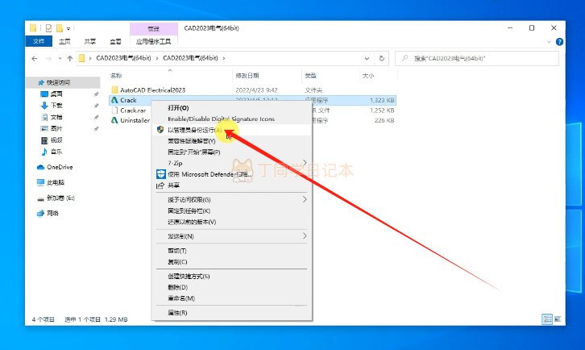The width and height of the screenshot is (585, 350).
Task: Expand the ribbon with the chevron
Action: (549, 42)
